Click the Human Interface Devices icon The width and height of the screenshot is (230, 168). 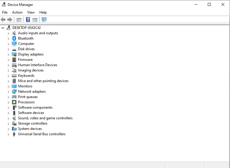pyautogui.click(x=14, y=65)
